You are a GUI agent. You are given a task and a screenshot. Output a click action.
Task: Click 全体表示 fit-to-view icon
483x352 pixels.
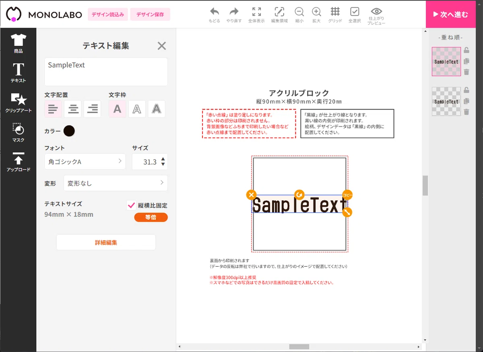click(256, 14)
